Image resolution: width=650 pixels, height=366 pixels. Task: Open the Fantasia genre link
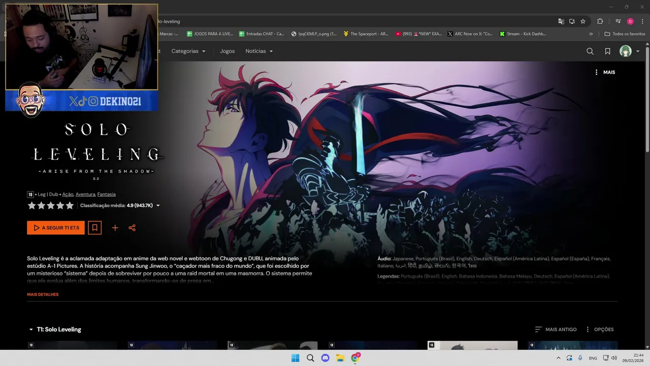pos(107,194)
